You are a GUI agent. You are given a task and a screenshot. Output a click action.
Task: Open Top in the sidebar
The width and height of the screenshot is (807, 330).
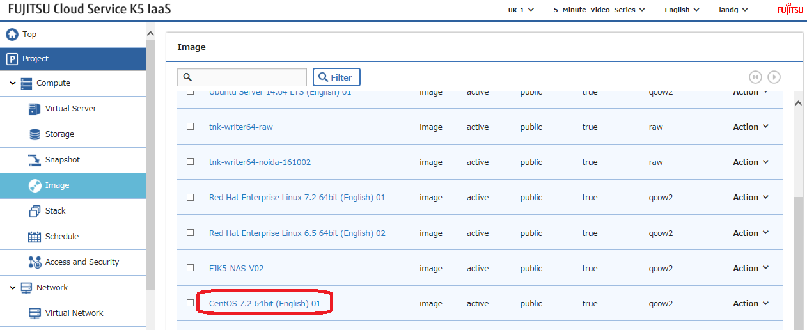coord(73,34)
